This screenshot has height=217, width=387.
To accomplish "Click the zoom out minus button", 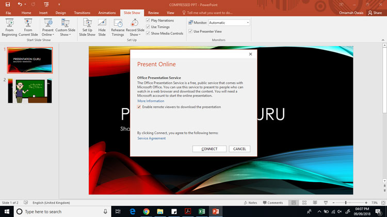I will [333, 203].
